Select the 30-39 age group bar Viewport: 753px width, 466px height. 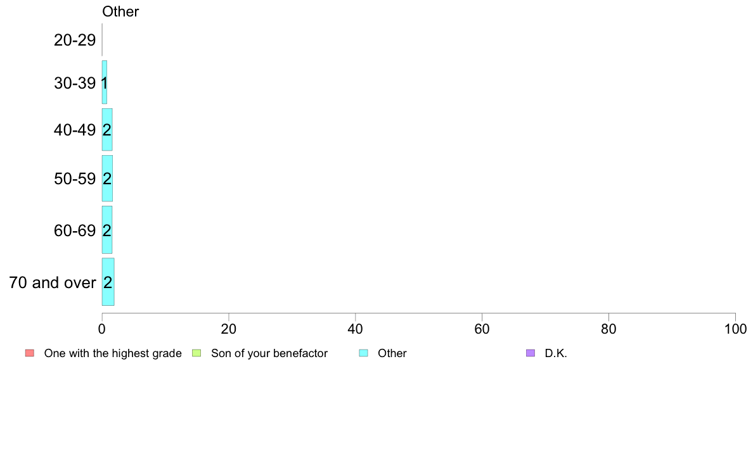click(x=104, y=82)
